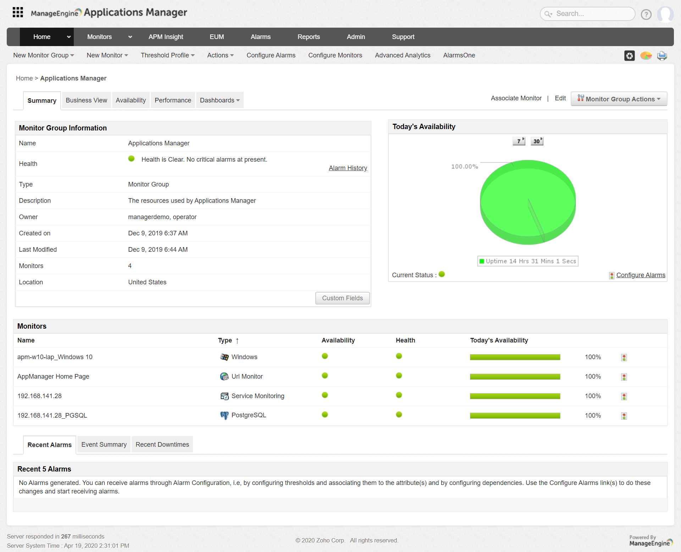681x552 pixels.
Task: Click the Url Monitor icon for AppManager Home Page
Action: point(225,377)
